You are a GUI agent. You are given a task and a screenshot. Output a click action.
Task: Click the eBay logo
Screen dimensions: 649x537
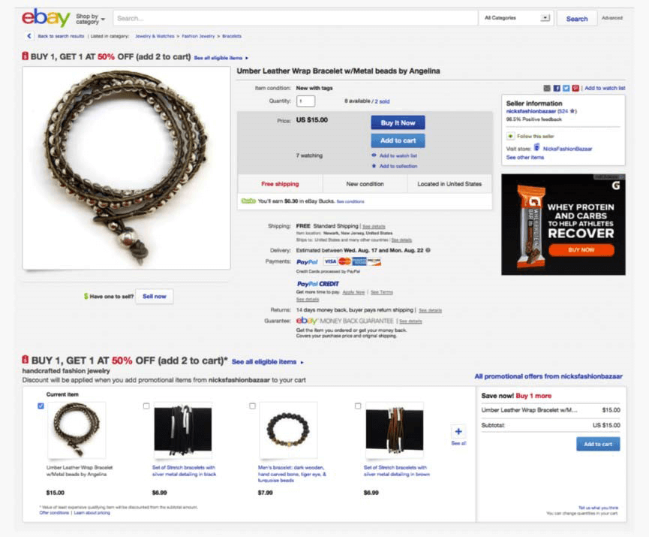click(46, 18)
